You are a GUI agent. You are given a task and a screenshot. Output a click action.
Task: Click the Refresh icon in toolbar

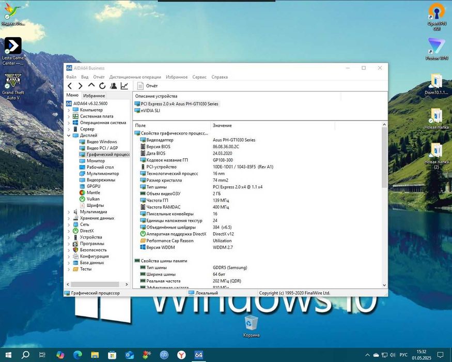pyautogui.click(x=102, y=86)
